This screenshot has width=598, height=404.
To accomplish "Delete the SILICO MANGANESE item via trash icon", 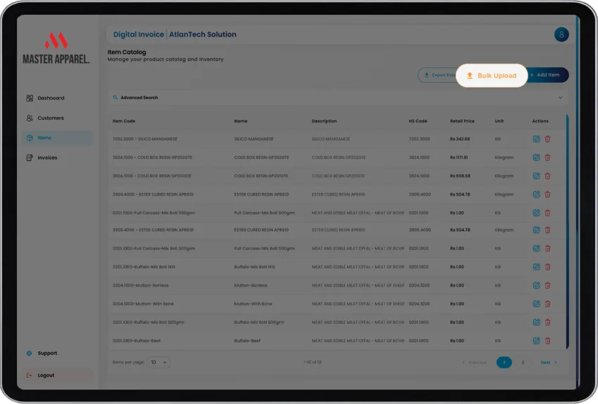I will point(547,139).
